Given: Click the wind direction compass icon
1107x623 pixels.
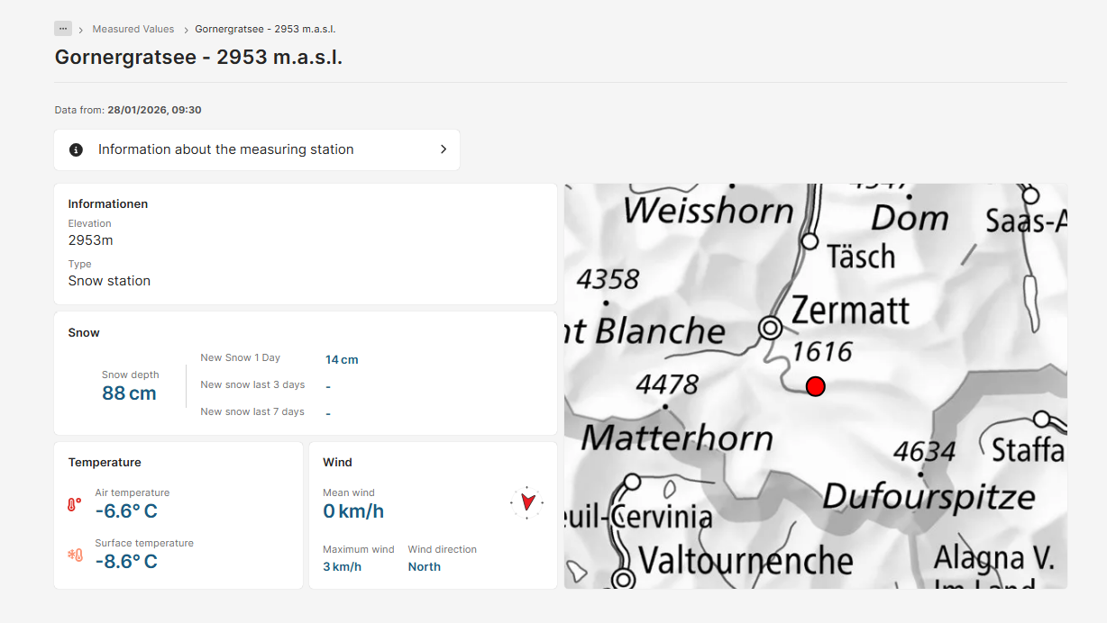Looking at the screenshot, I should tap(526, 501).
